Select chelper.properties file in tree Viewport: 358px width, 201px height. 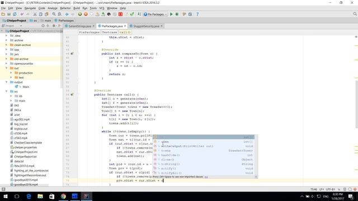[26, 147]
